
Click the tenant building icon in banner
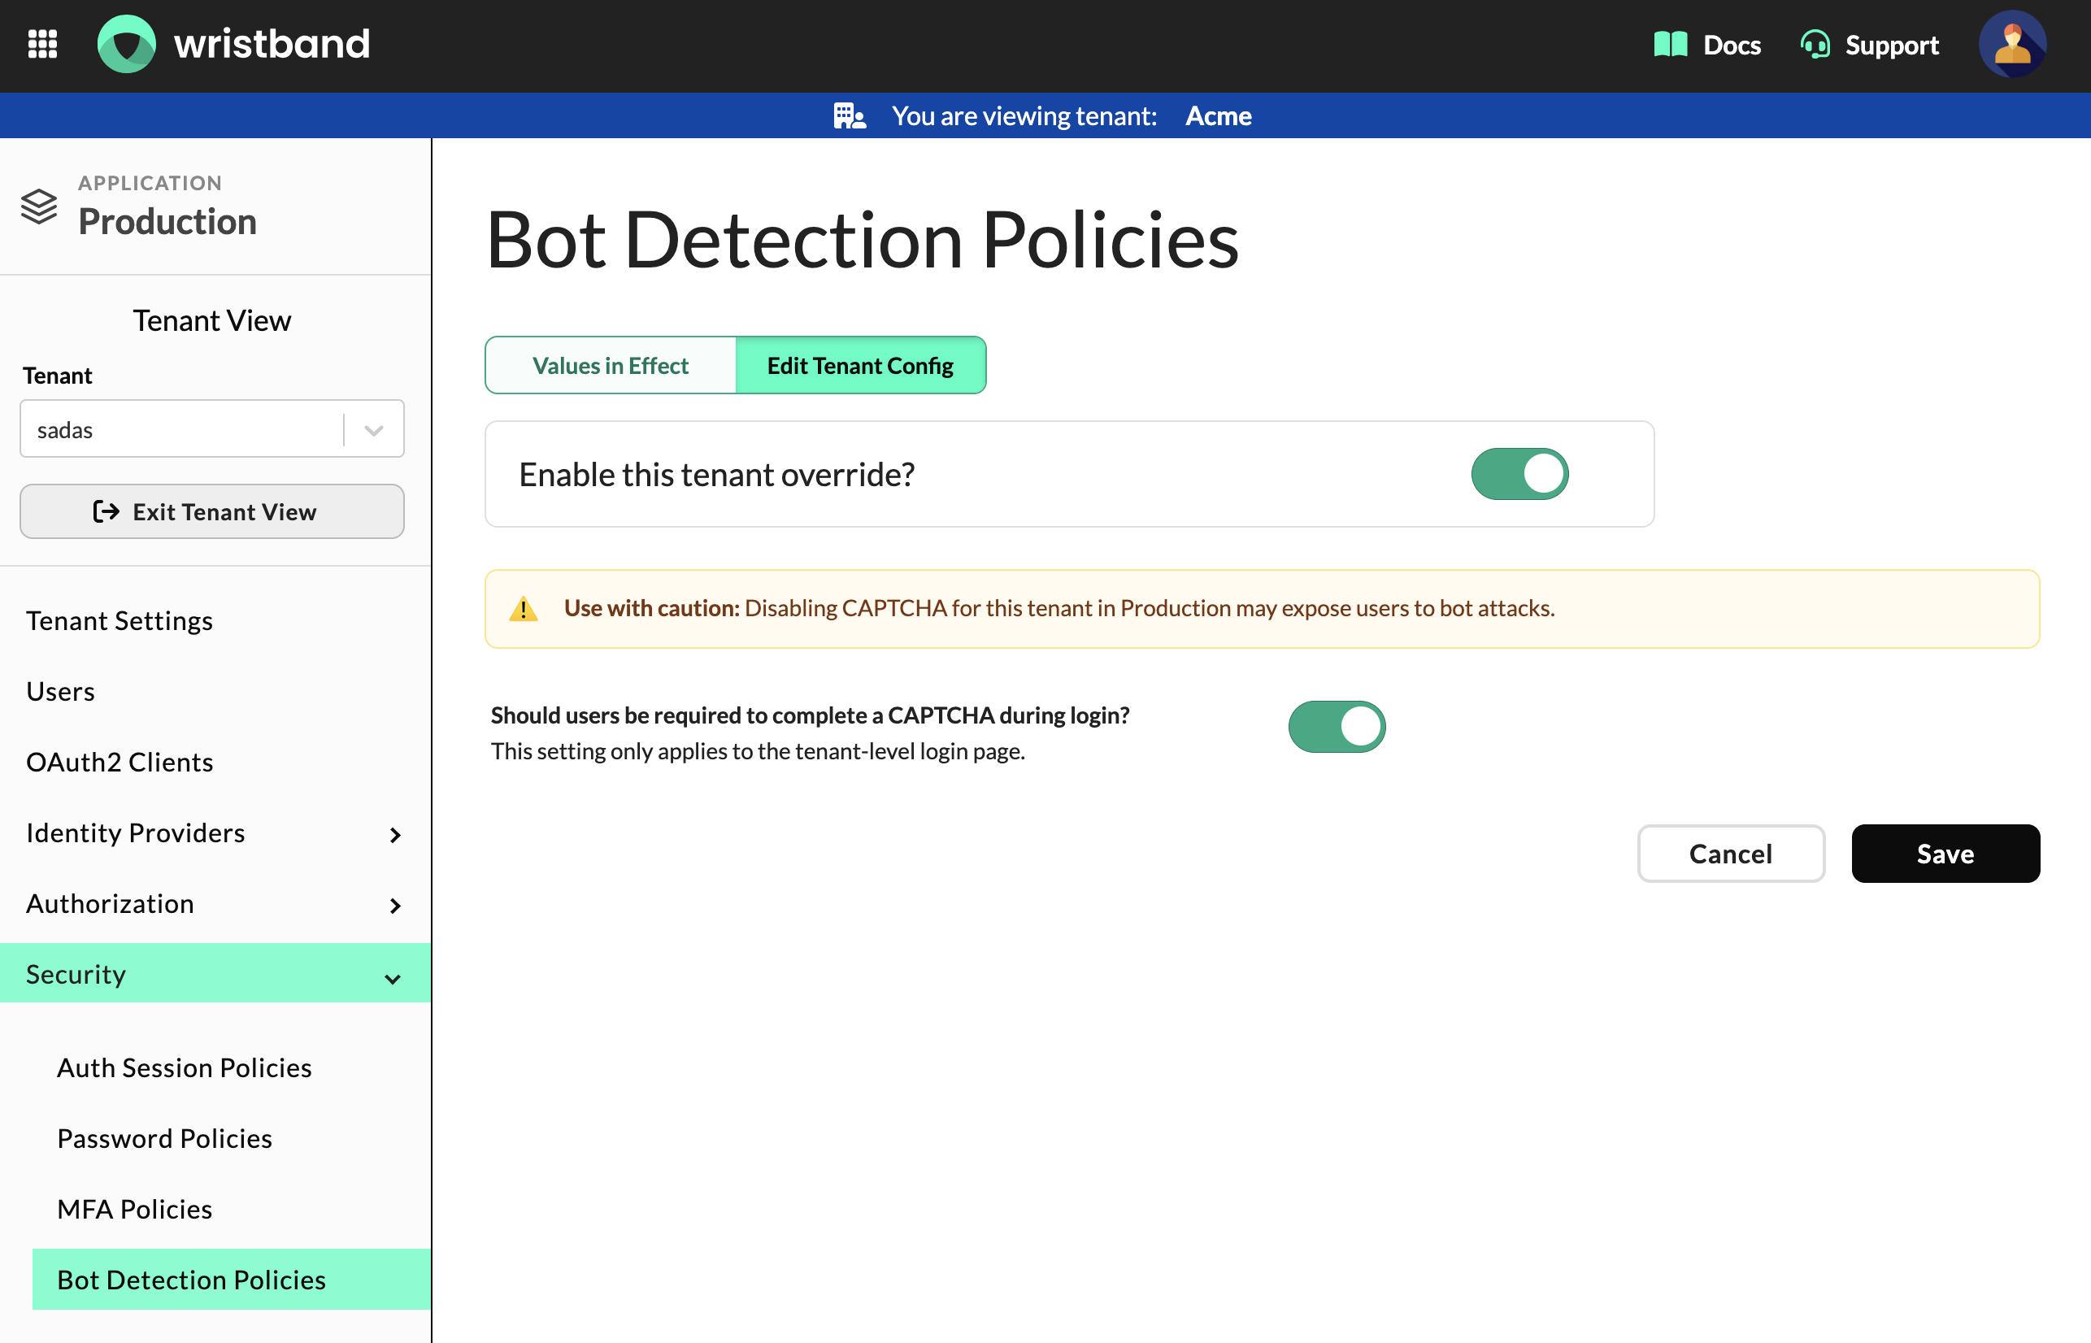[x=850, y=116]
